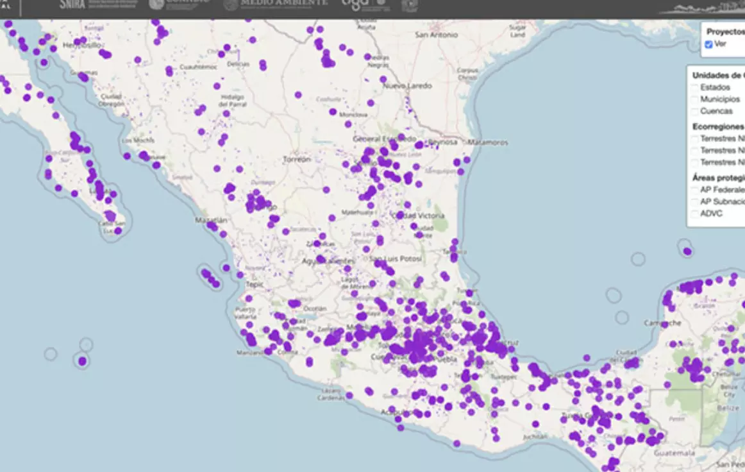Image resolution: width=745 pixels, height=472 pixels.
Task: Toggle the AP Subnacionales checkbox
Action: point(694,201)
